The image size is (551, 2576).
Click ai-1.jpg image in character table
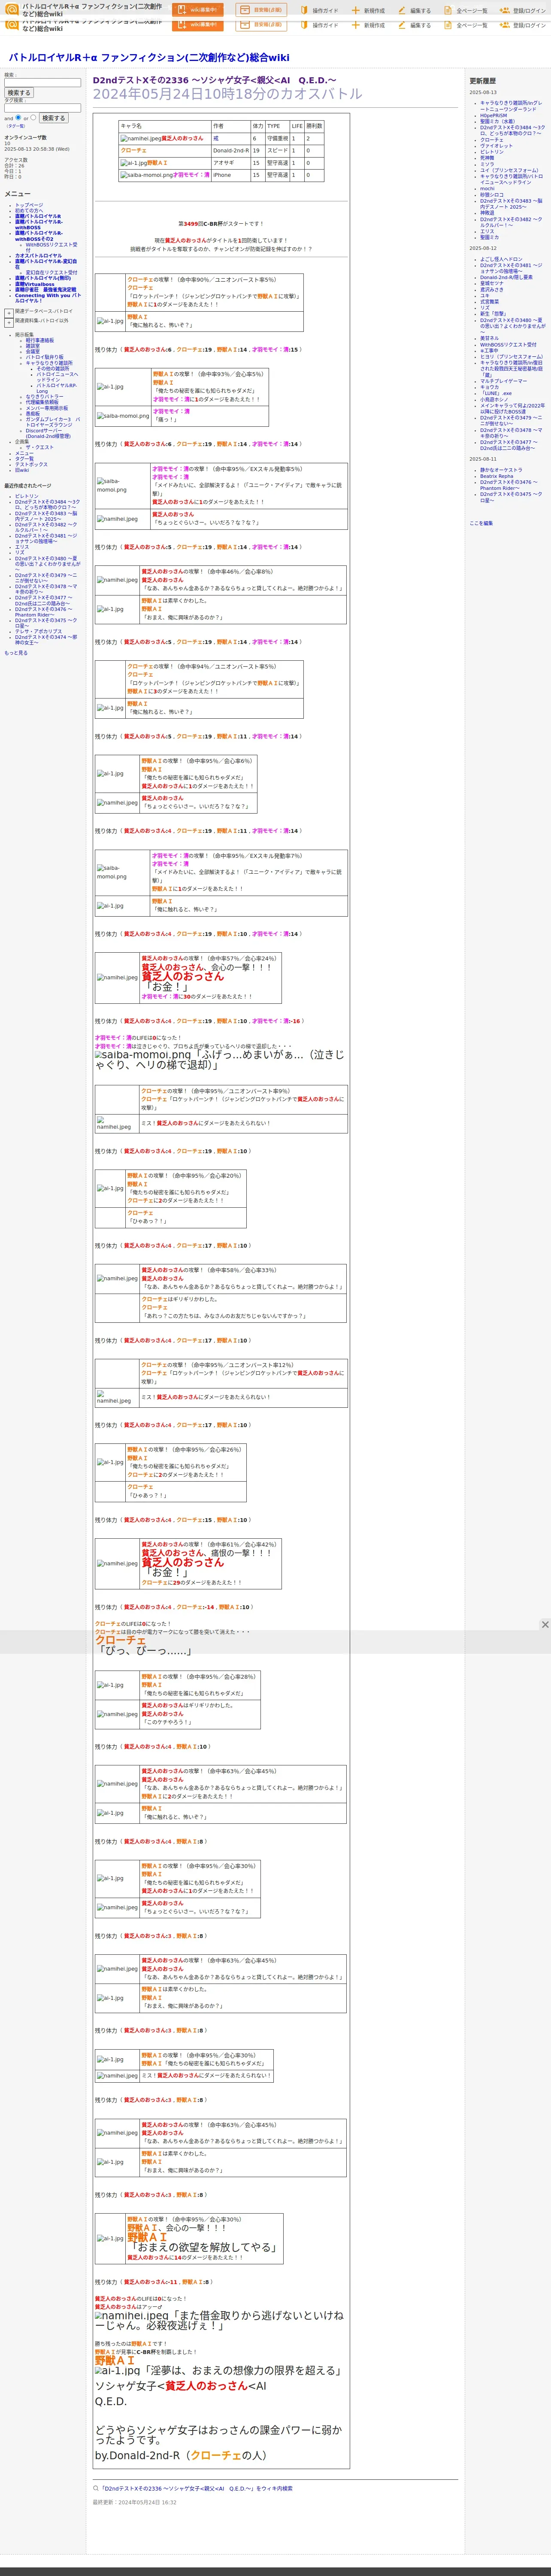134,163
